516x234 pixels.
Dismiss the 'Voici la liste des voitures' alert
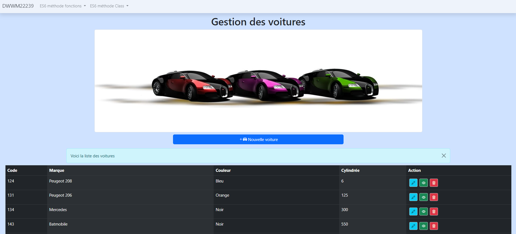(x=444, y=155)
